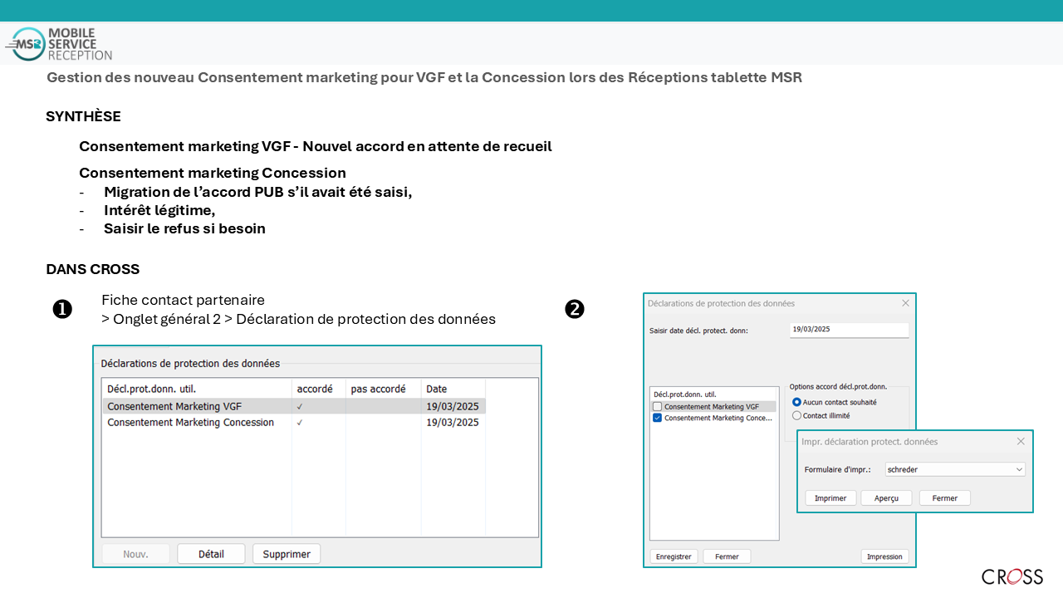
Task: Untick the Consentement Marketing Conce... checkbox
Action: 658,418
